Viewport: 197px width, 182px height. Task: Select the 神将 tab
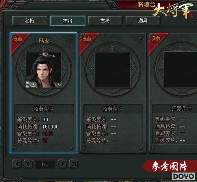[x=67, y=20]
